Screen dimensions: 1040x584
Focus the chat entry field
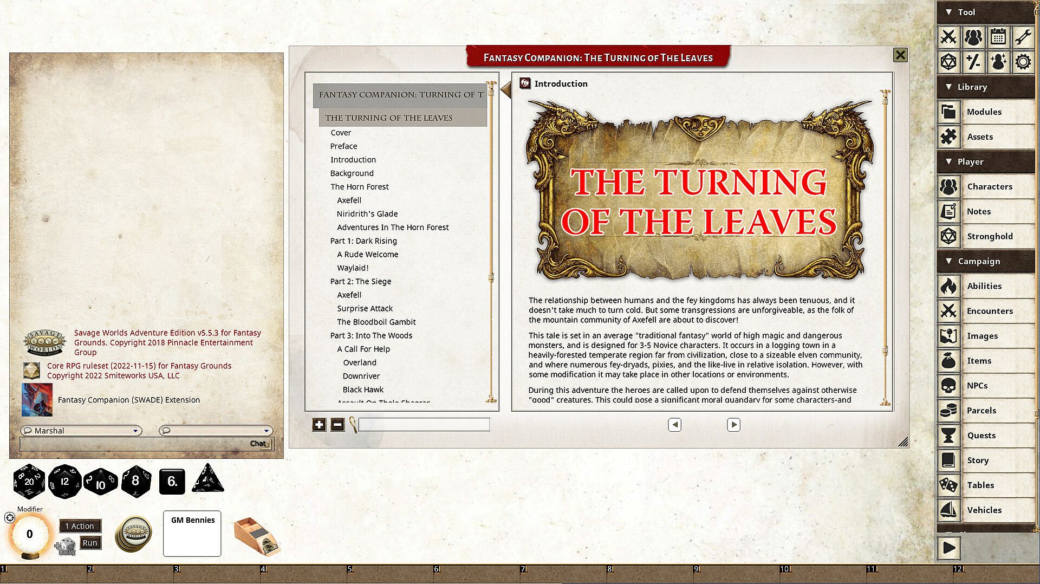coord(146,444)
